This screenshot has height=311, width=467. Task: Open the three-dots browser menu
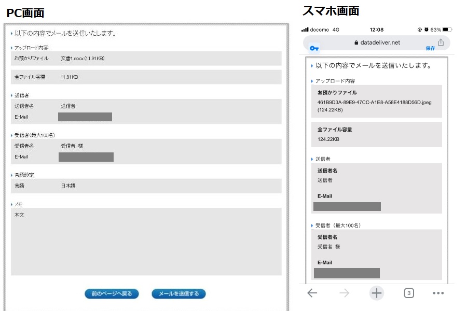pos(438,293)
